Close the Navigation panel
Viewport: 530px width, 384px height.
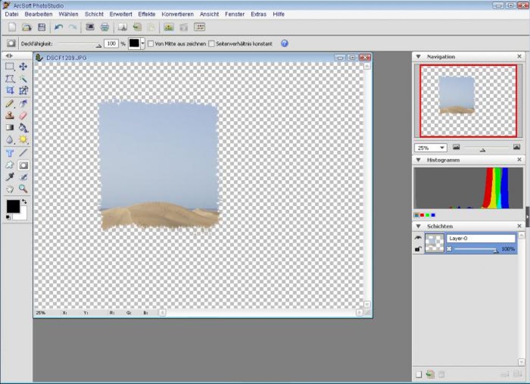(x=520, y=56)
